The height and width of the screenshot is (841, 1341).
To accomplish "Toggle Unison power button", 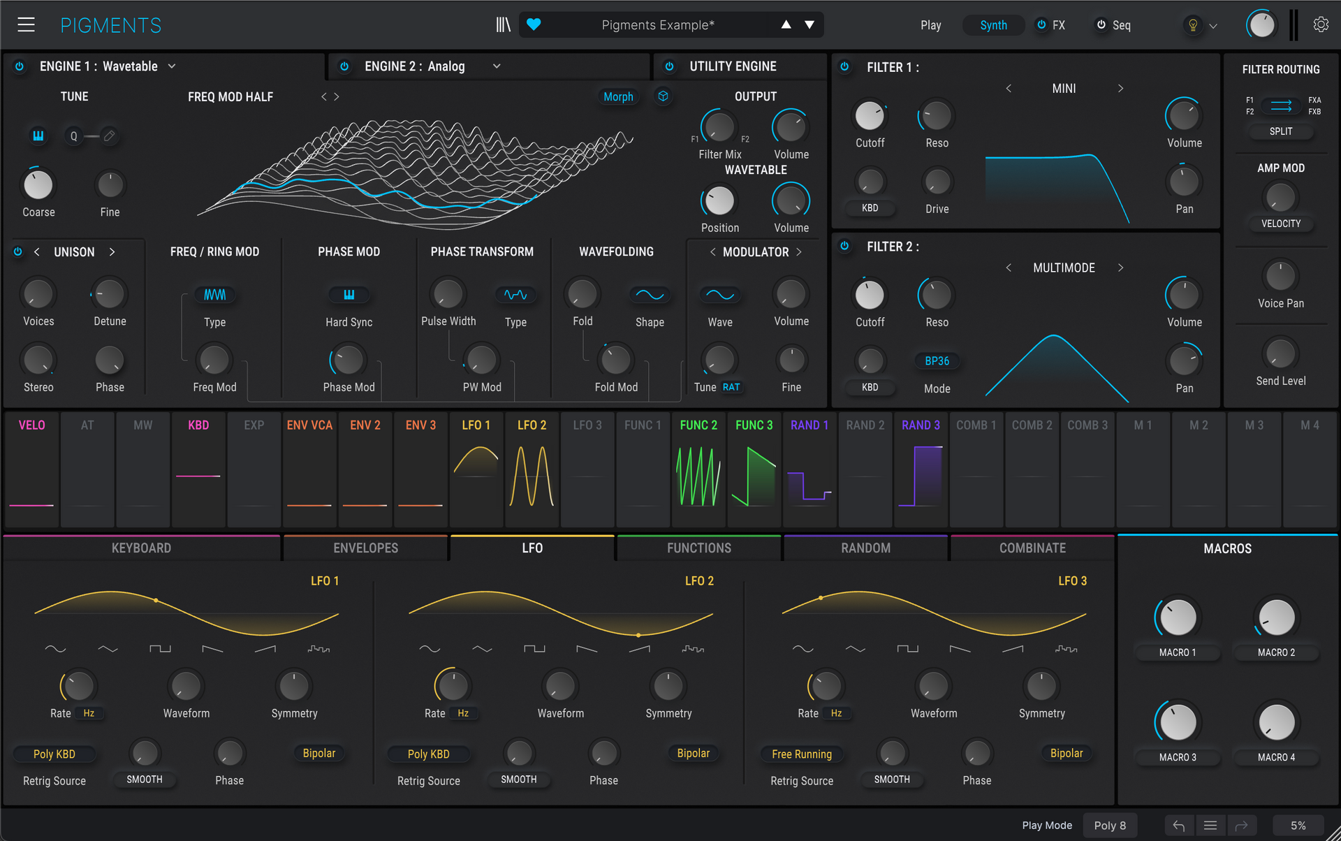I will point(18,251).
